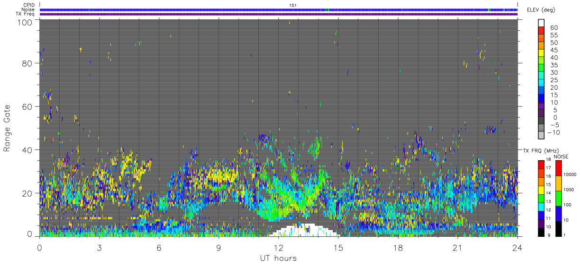Click the blue Noise strip above the plot
Screen dimensions: 582x268
[x=279, y=9]
